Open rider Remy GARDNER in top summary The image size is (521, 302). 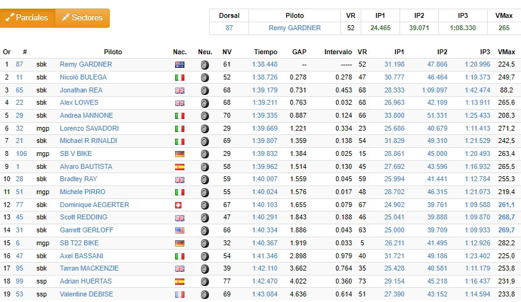coord(295,28)
